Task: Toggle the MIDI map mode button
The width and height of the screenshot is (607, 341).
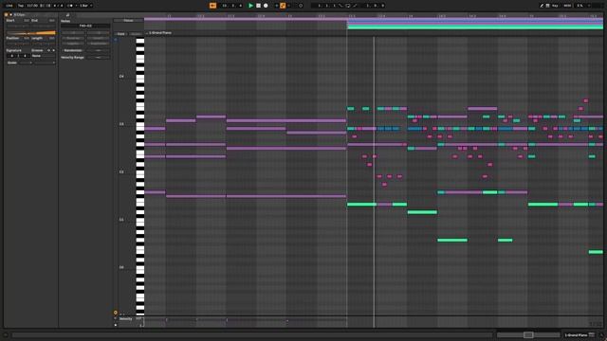Action: [x=567, y=6]
